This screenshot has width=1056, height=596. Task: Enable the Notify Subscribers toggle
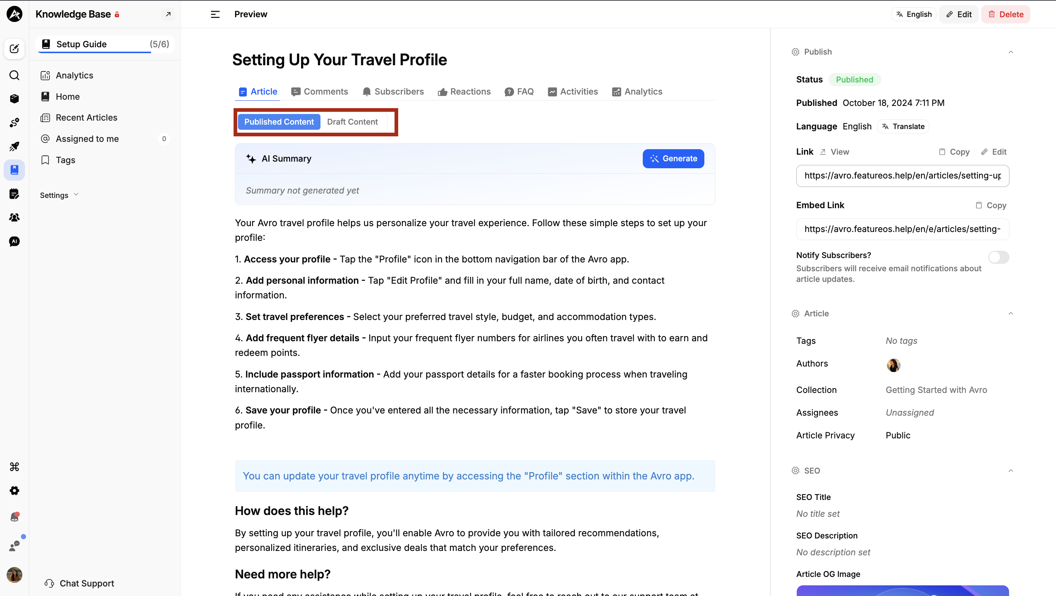coord(998,257)
